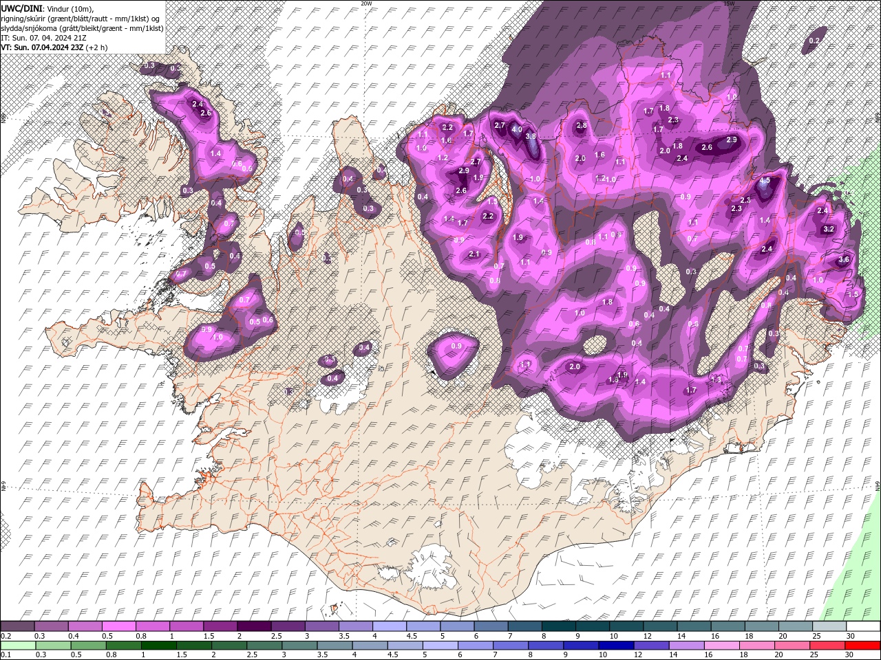This screenshot has height=660, width=881.
Task: Select the medium green 0.5 swatch in the rain legend
Action: pos(88,646)
